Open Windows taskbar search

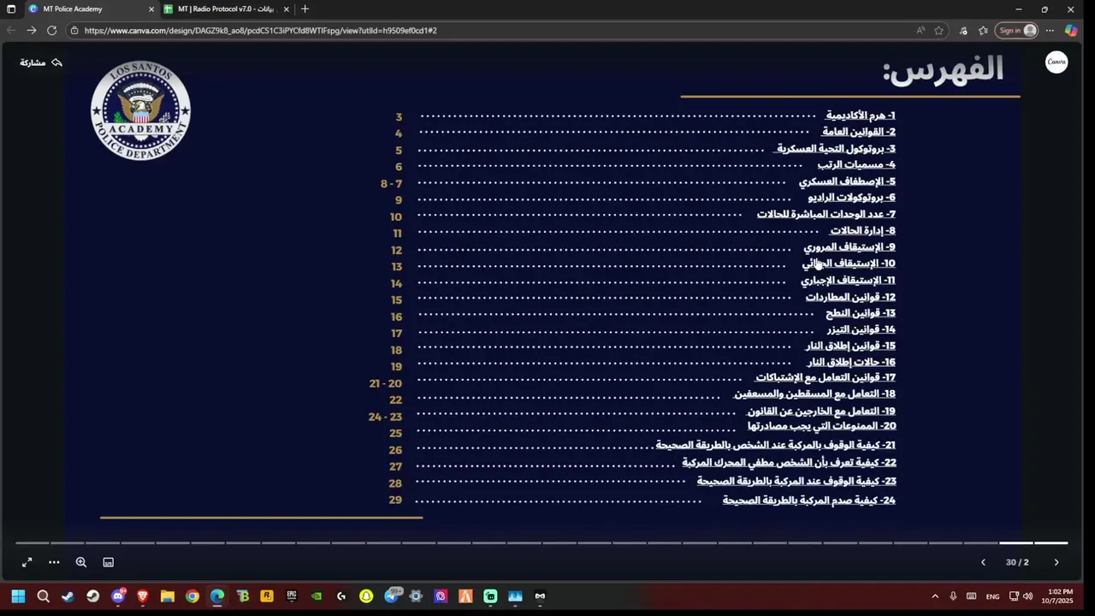pyautogui.click(x=44, y=596)
